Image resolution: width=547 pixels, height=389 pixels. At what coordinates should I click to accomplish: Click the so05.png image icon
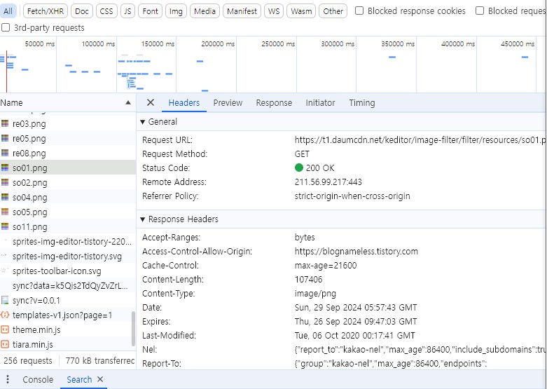coord(4,212)
